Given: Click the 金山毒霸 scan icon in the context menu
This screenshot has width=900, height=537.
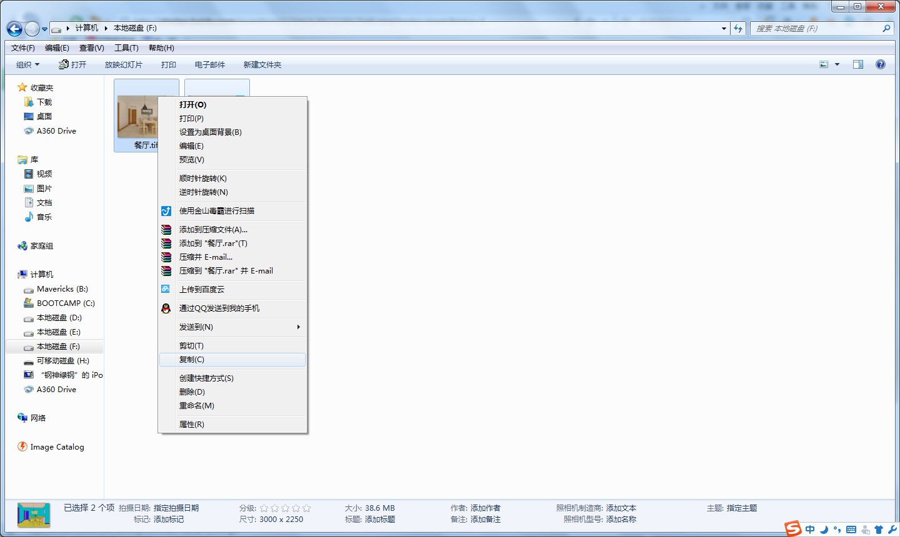Looking at the screenshot, I should (166, 211).
